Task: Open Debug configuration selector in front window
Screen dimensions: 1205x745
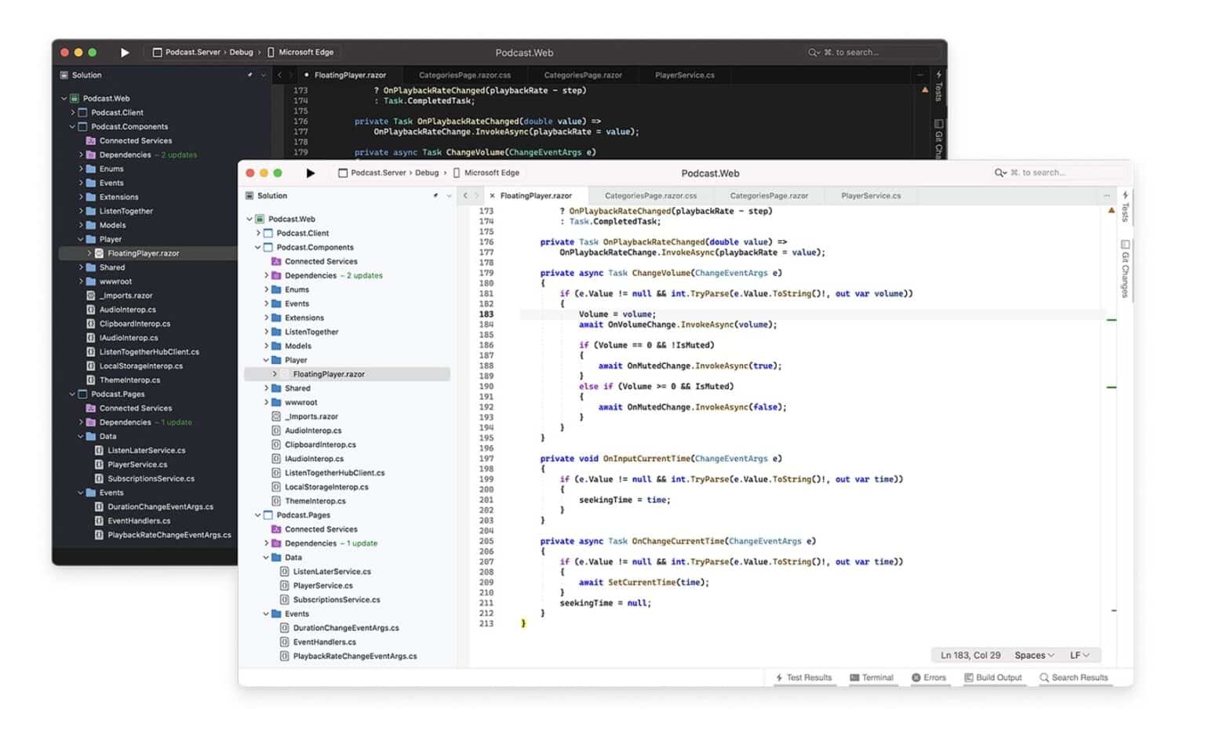Action: (x=427, y=173)
